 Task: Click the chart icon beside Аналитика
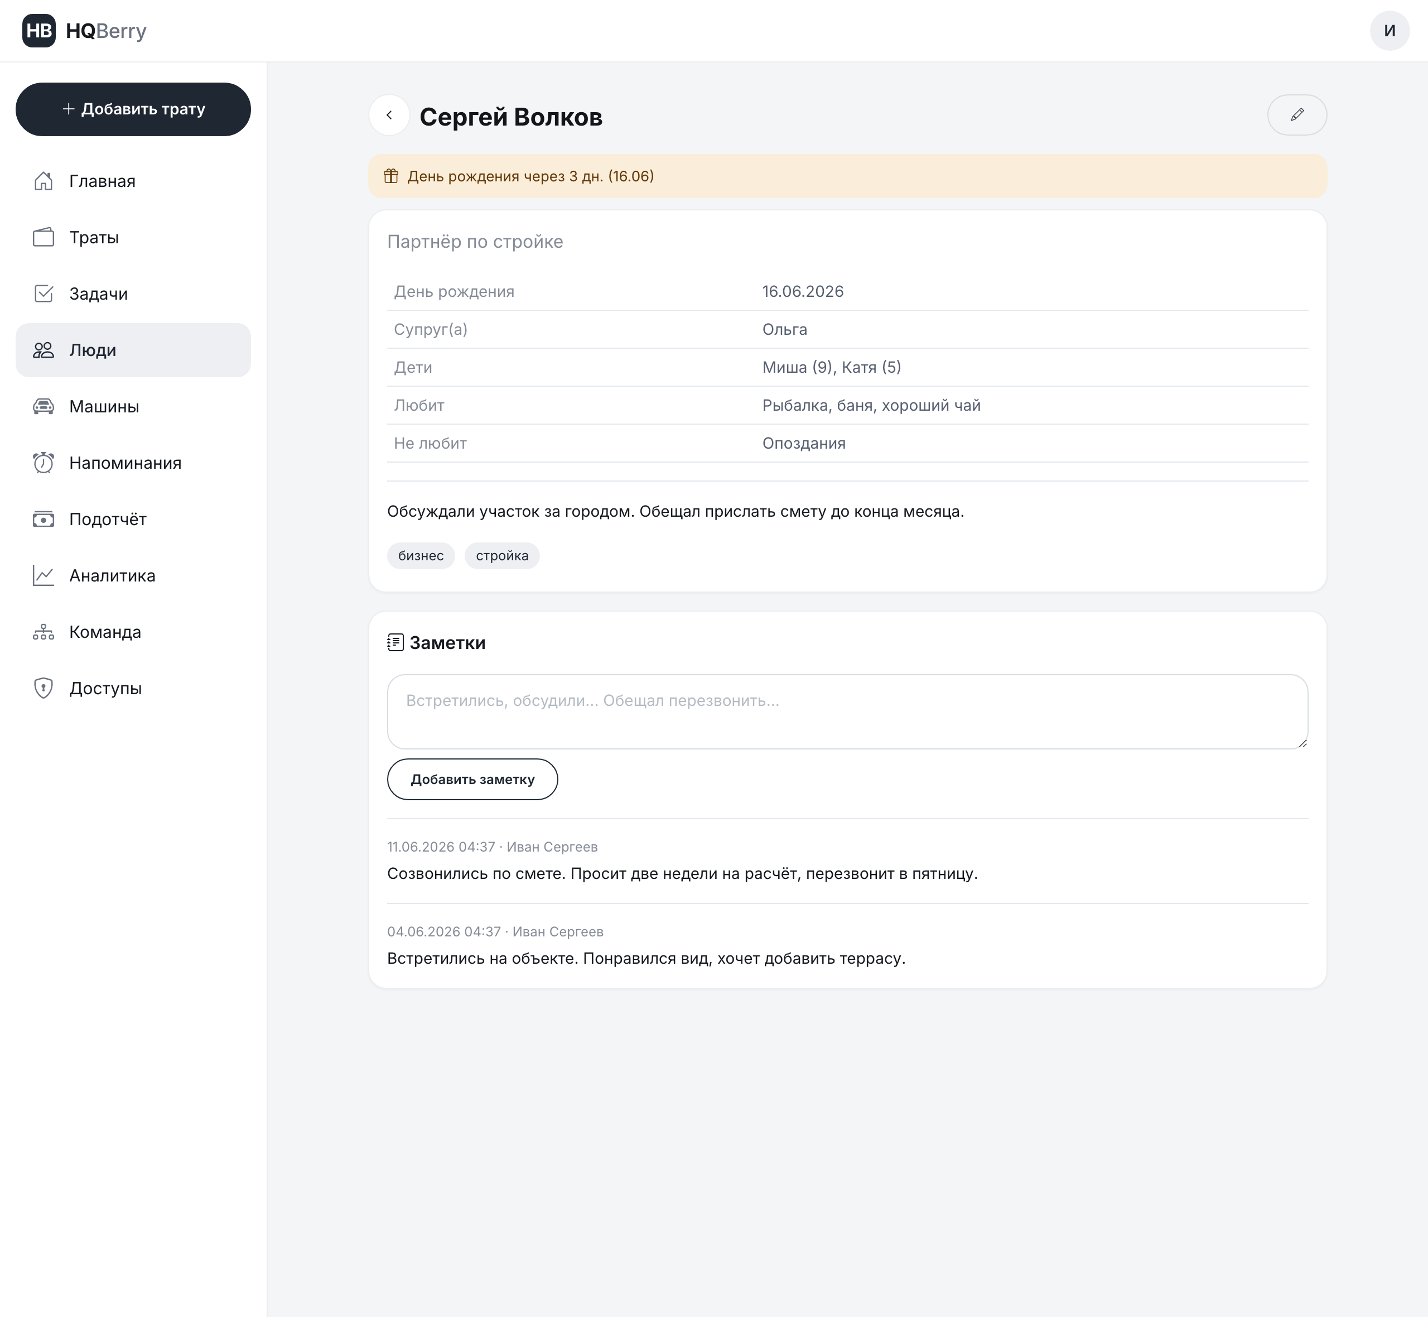point(44,575)
